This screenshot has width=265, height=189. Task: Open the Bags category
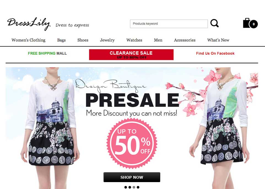pos(61,40)
